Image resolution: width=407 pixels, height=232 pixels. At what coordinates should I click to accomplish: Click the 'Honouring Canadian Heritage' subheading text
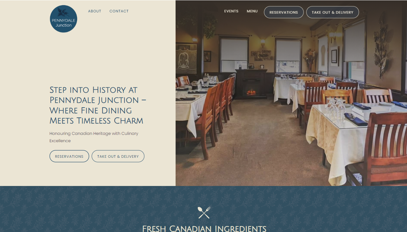pos(94,137)
